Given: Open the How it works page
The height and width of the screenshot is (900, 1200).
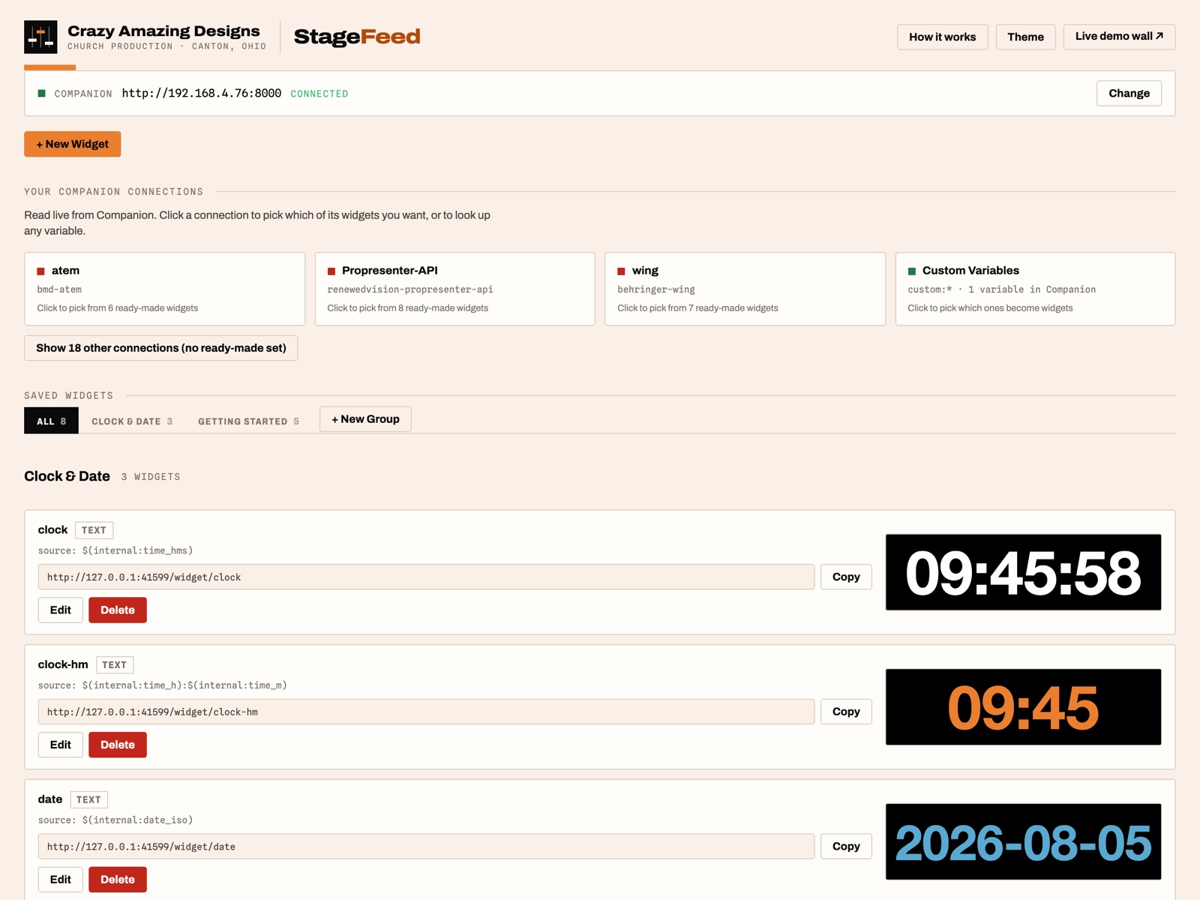Looking at the screenshot, I should [x=942, y=37].
